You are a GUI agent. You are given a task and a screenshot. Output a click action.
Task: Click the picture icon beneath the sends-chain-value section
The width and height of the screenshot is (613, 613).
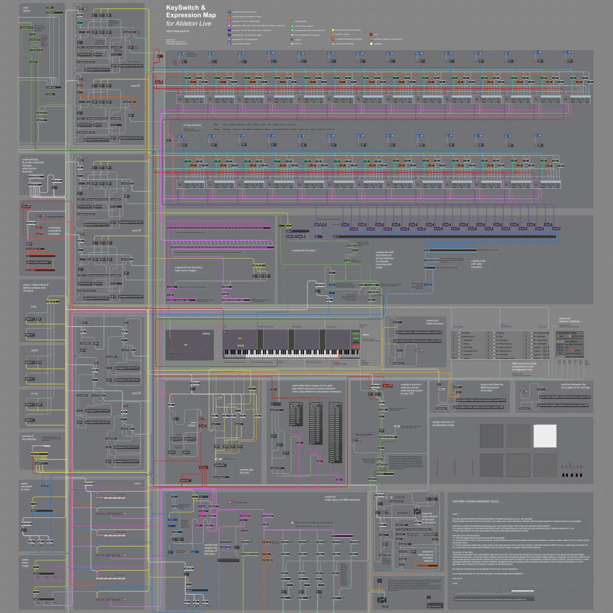[x=429, y=597]
